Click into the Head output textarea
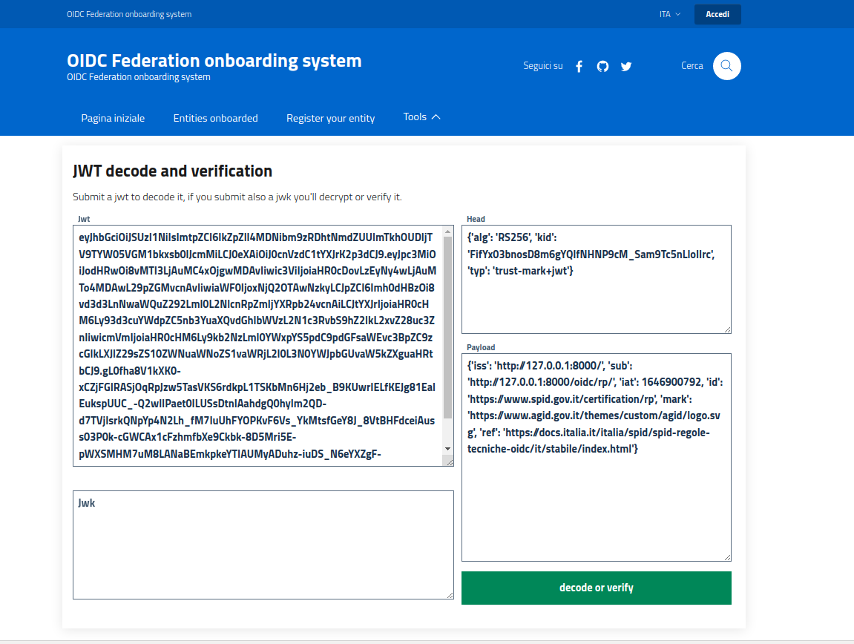Image resolution: width=854 pixels, height=644 pixels. click(597, 279)
